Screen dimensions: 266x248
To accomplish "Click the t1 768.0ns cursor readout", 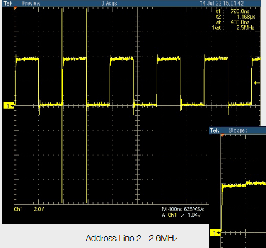I will (x=233, y=11).
